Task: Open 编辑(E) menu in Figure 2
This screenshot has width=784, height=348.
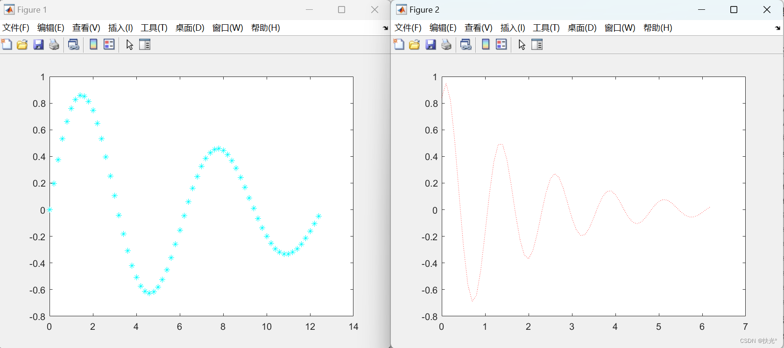Action: 443,28
